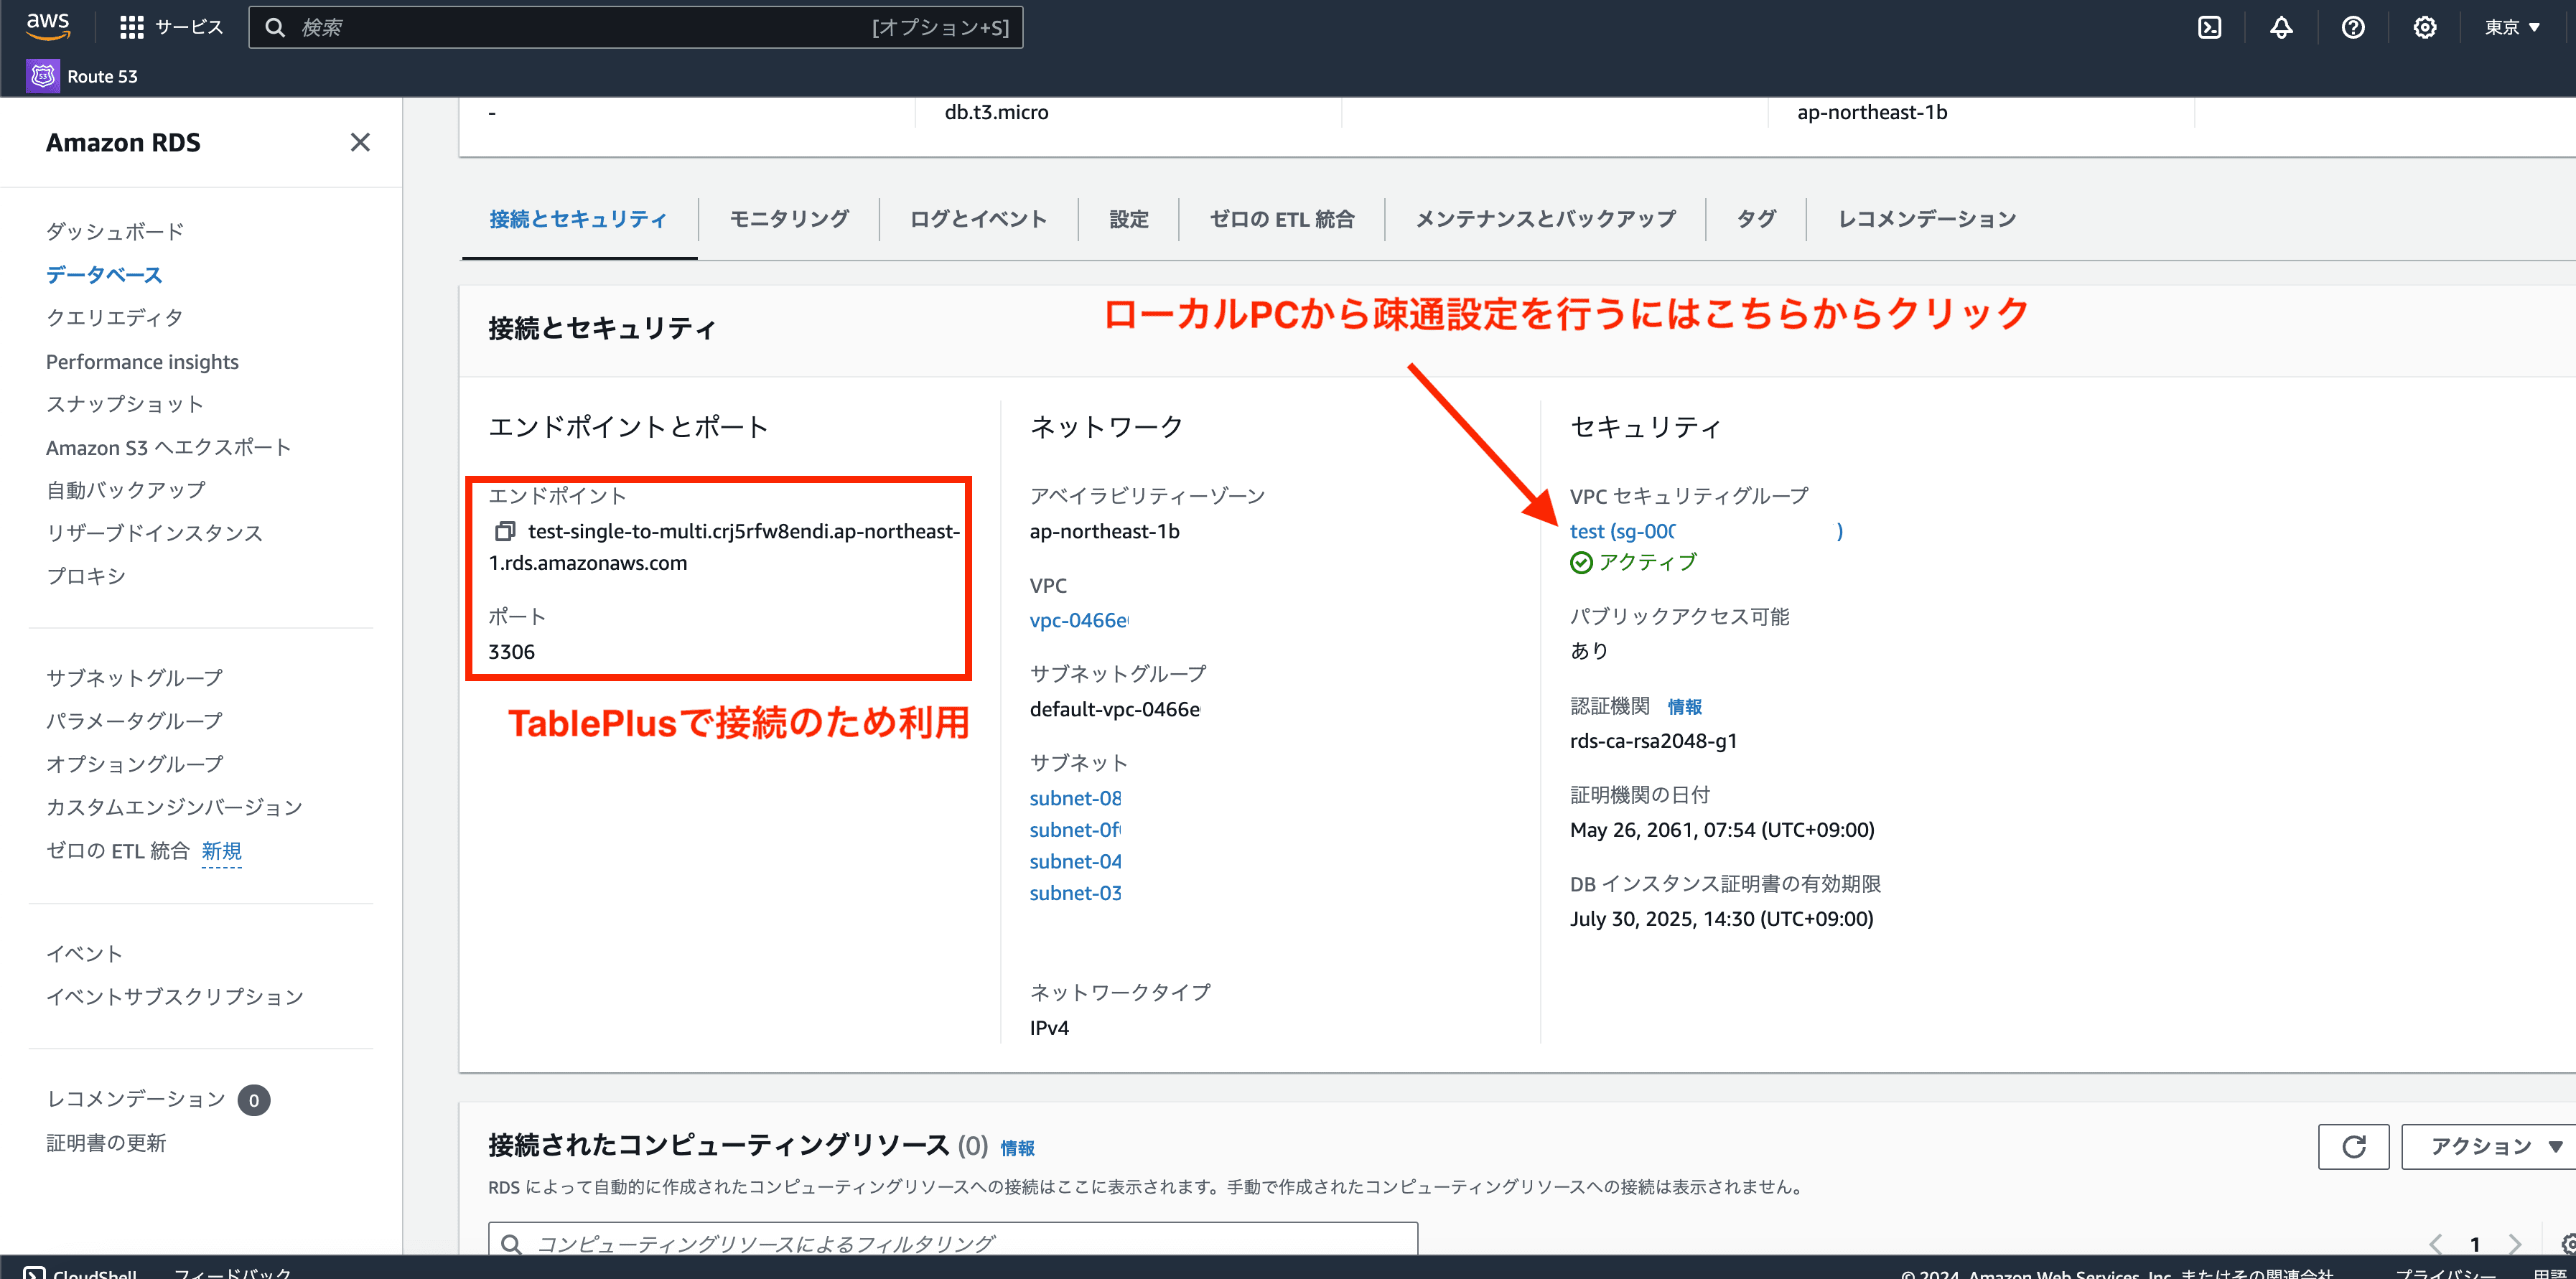2576x1279 pixels.
Task: Copy the endpoint with the copy icon
Action: 505,531
